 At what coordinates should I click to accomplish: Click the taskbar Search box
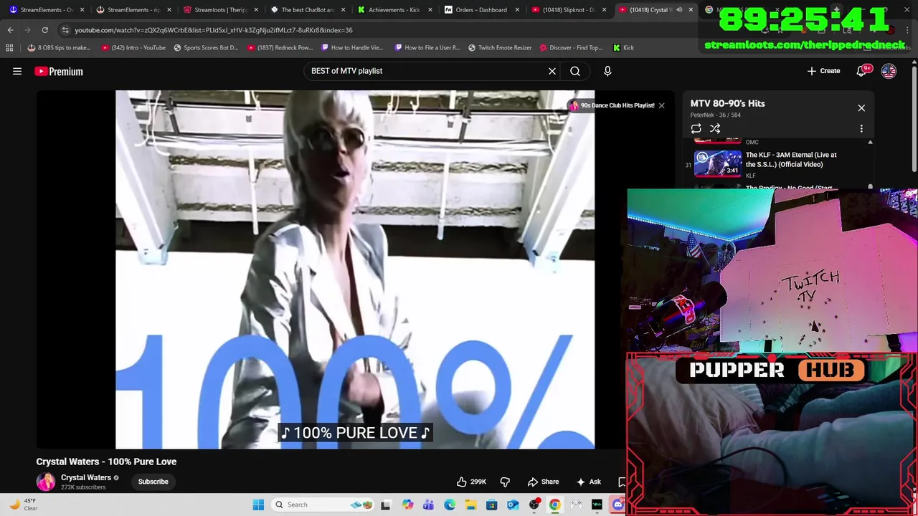(323, 505)
